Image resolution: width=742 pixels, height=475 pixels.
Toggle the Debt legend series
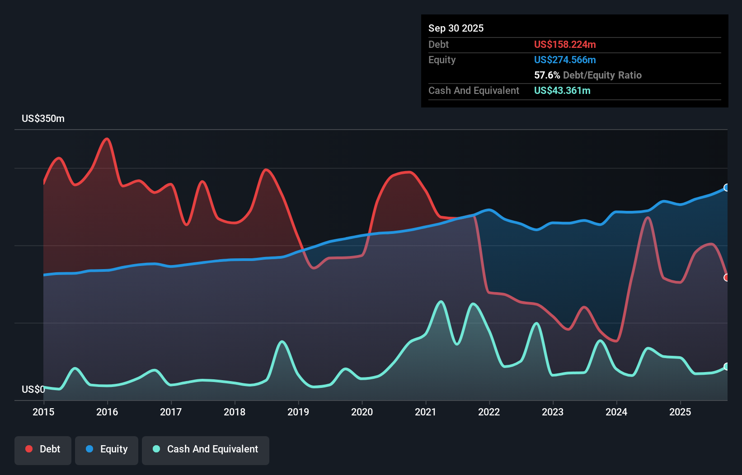43,450
